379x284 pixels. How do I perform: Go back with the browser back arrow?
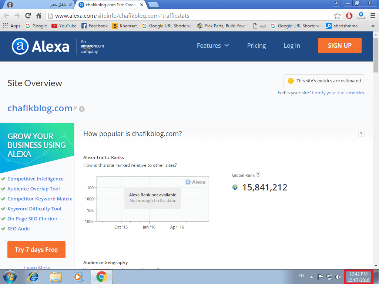tap(7, 16)
